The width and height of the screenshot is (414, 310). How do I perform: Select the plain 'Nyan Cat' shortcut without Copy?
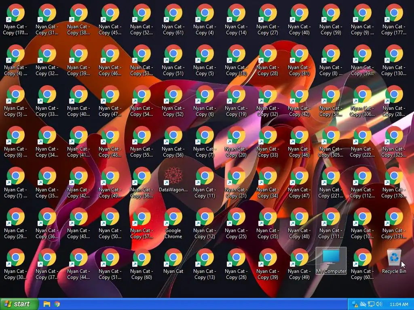click(173, 261)
